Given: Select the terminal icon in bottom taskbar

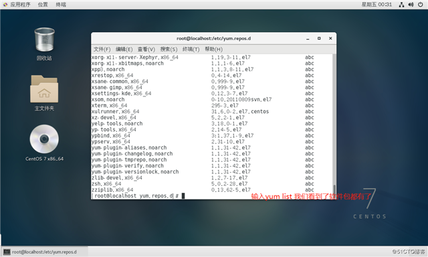Looking at the screenshot, I should 7,252.
